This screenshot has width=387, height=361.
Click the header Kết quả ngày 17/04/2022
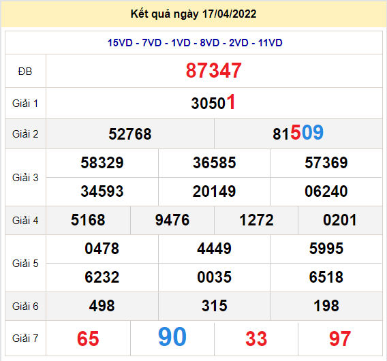click(x=193, y=14)
